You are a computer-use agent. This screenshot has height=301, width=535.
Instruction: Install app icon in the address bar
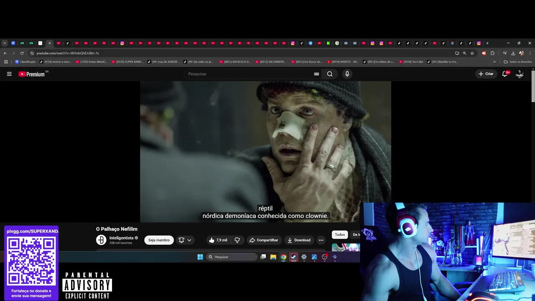tap(457, 53)
